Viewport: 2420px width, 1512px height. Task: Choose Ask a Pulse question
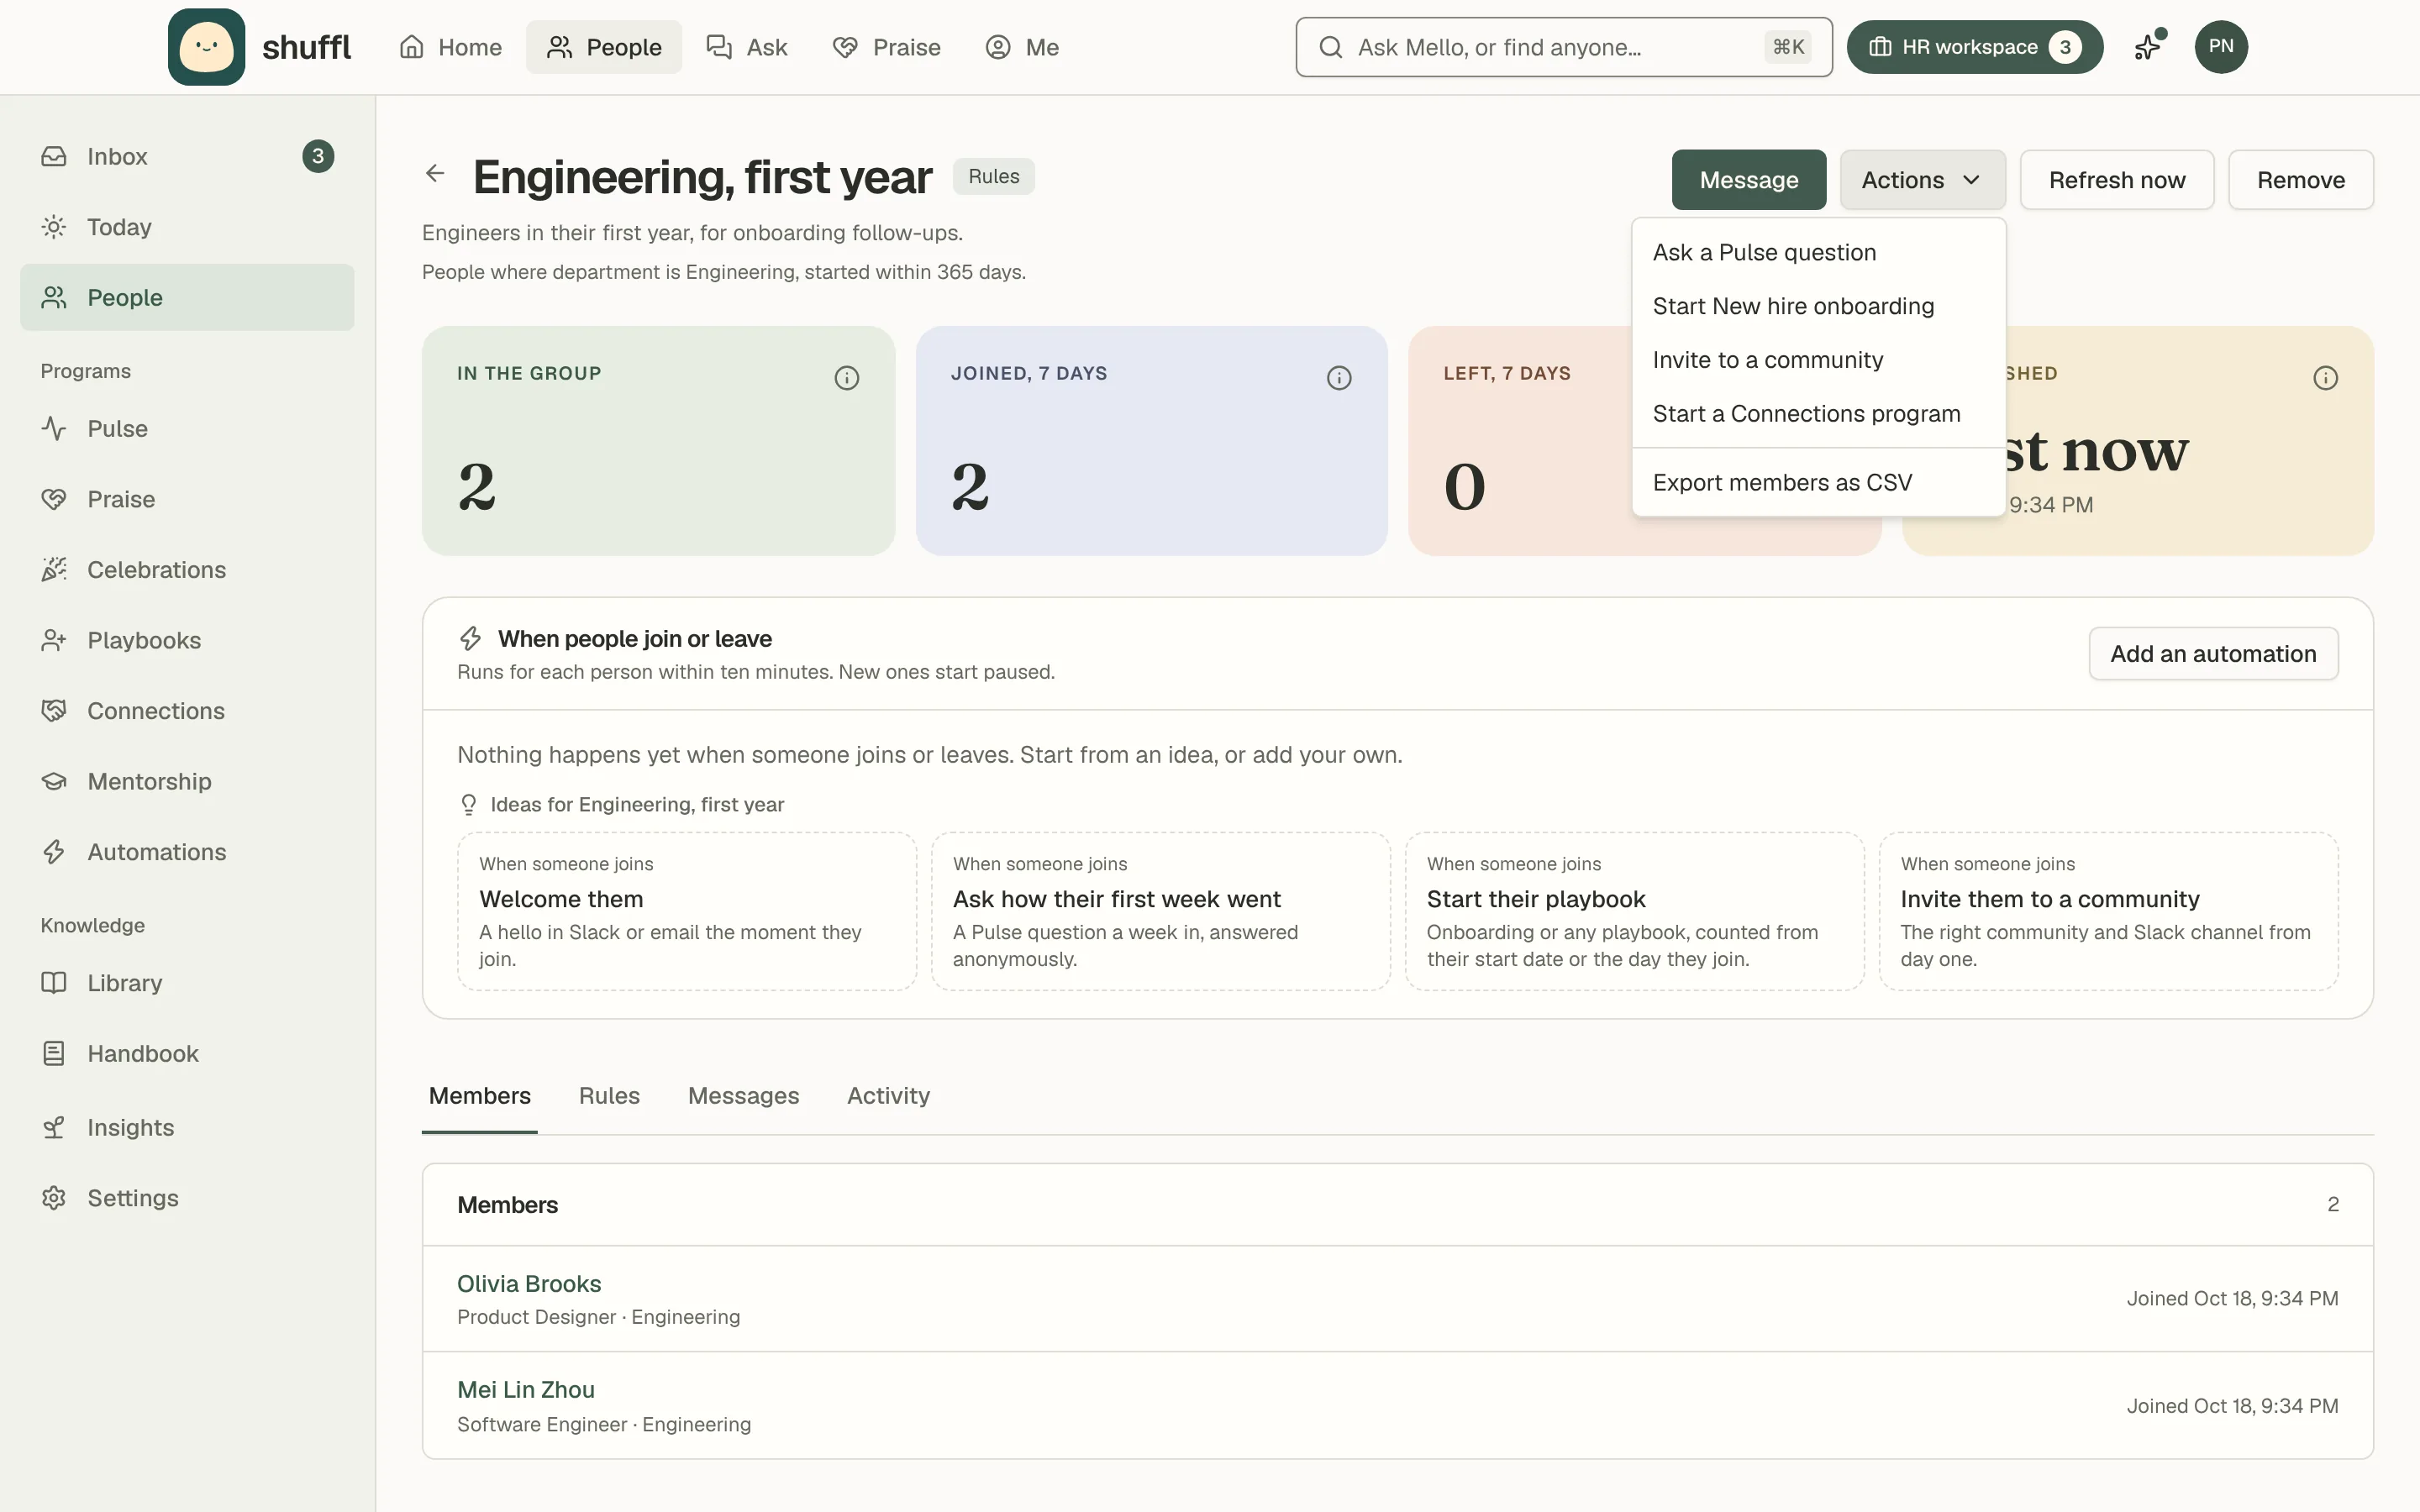[x=1818, y=253]
